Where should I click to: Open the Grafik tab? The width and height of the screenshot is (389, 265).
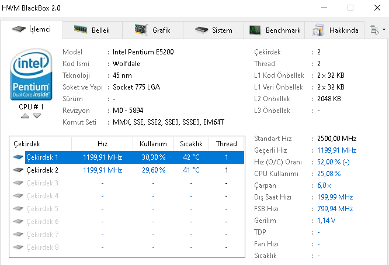coord(152,30)
